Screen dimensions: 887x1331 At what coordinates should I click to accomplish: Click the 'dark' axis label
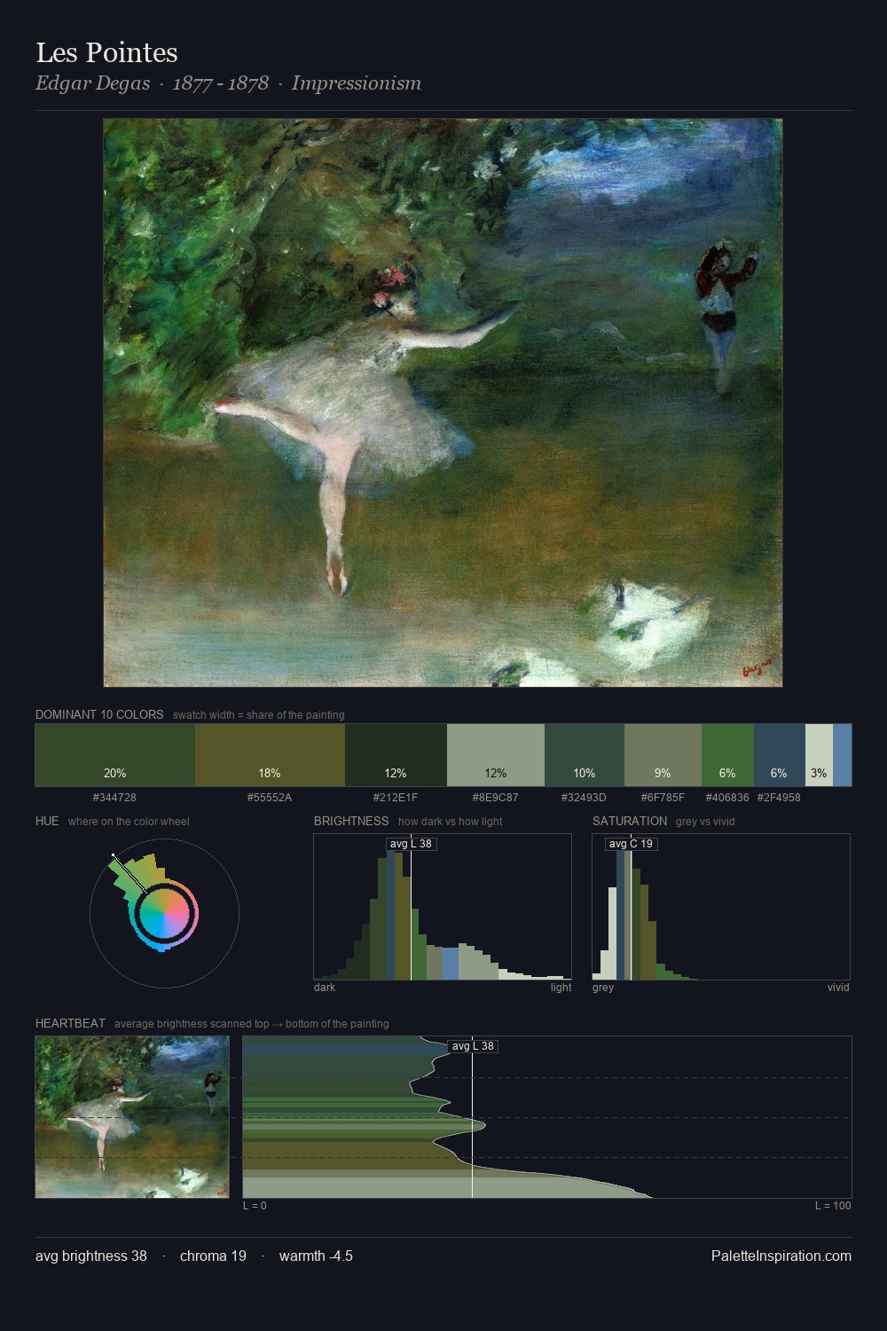[x=325, y=988]
